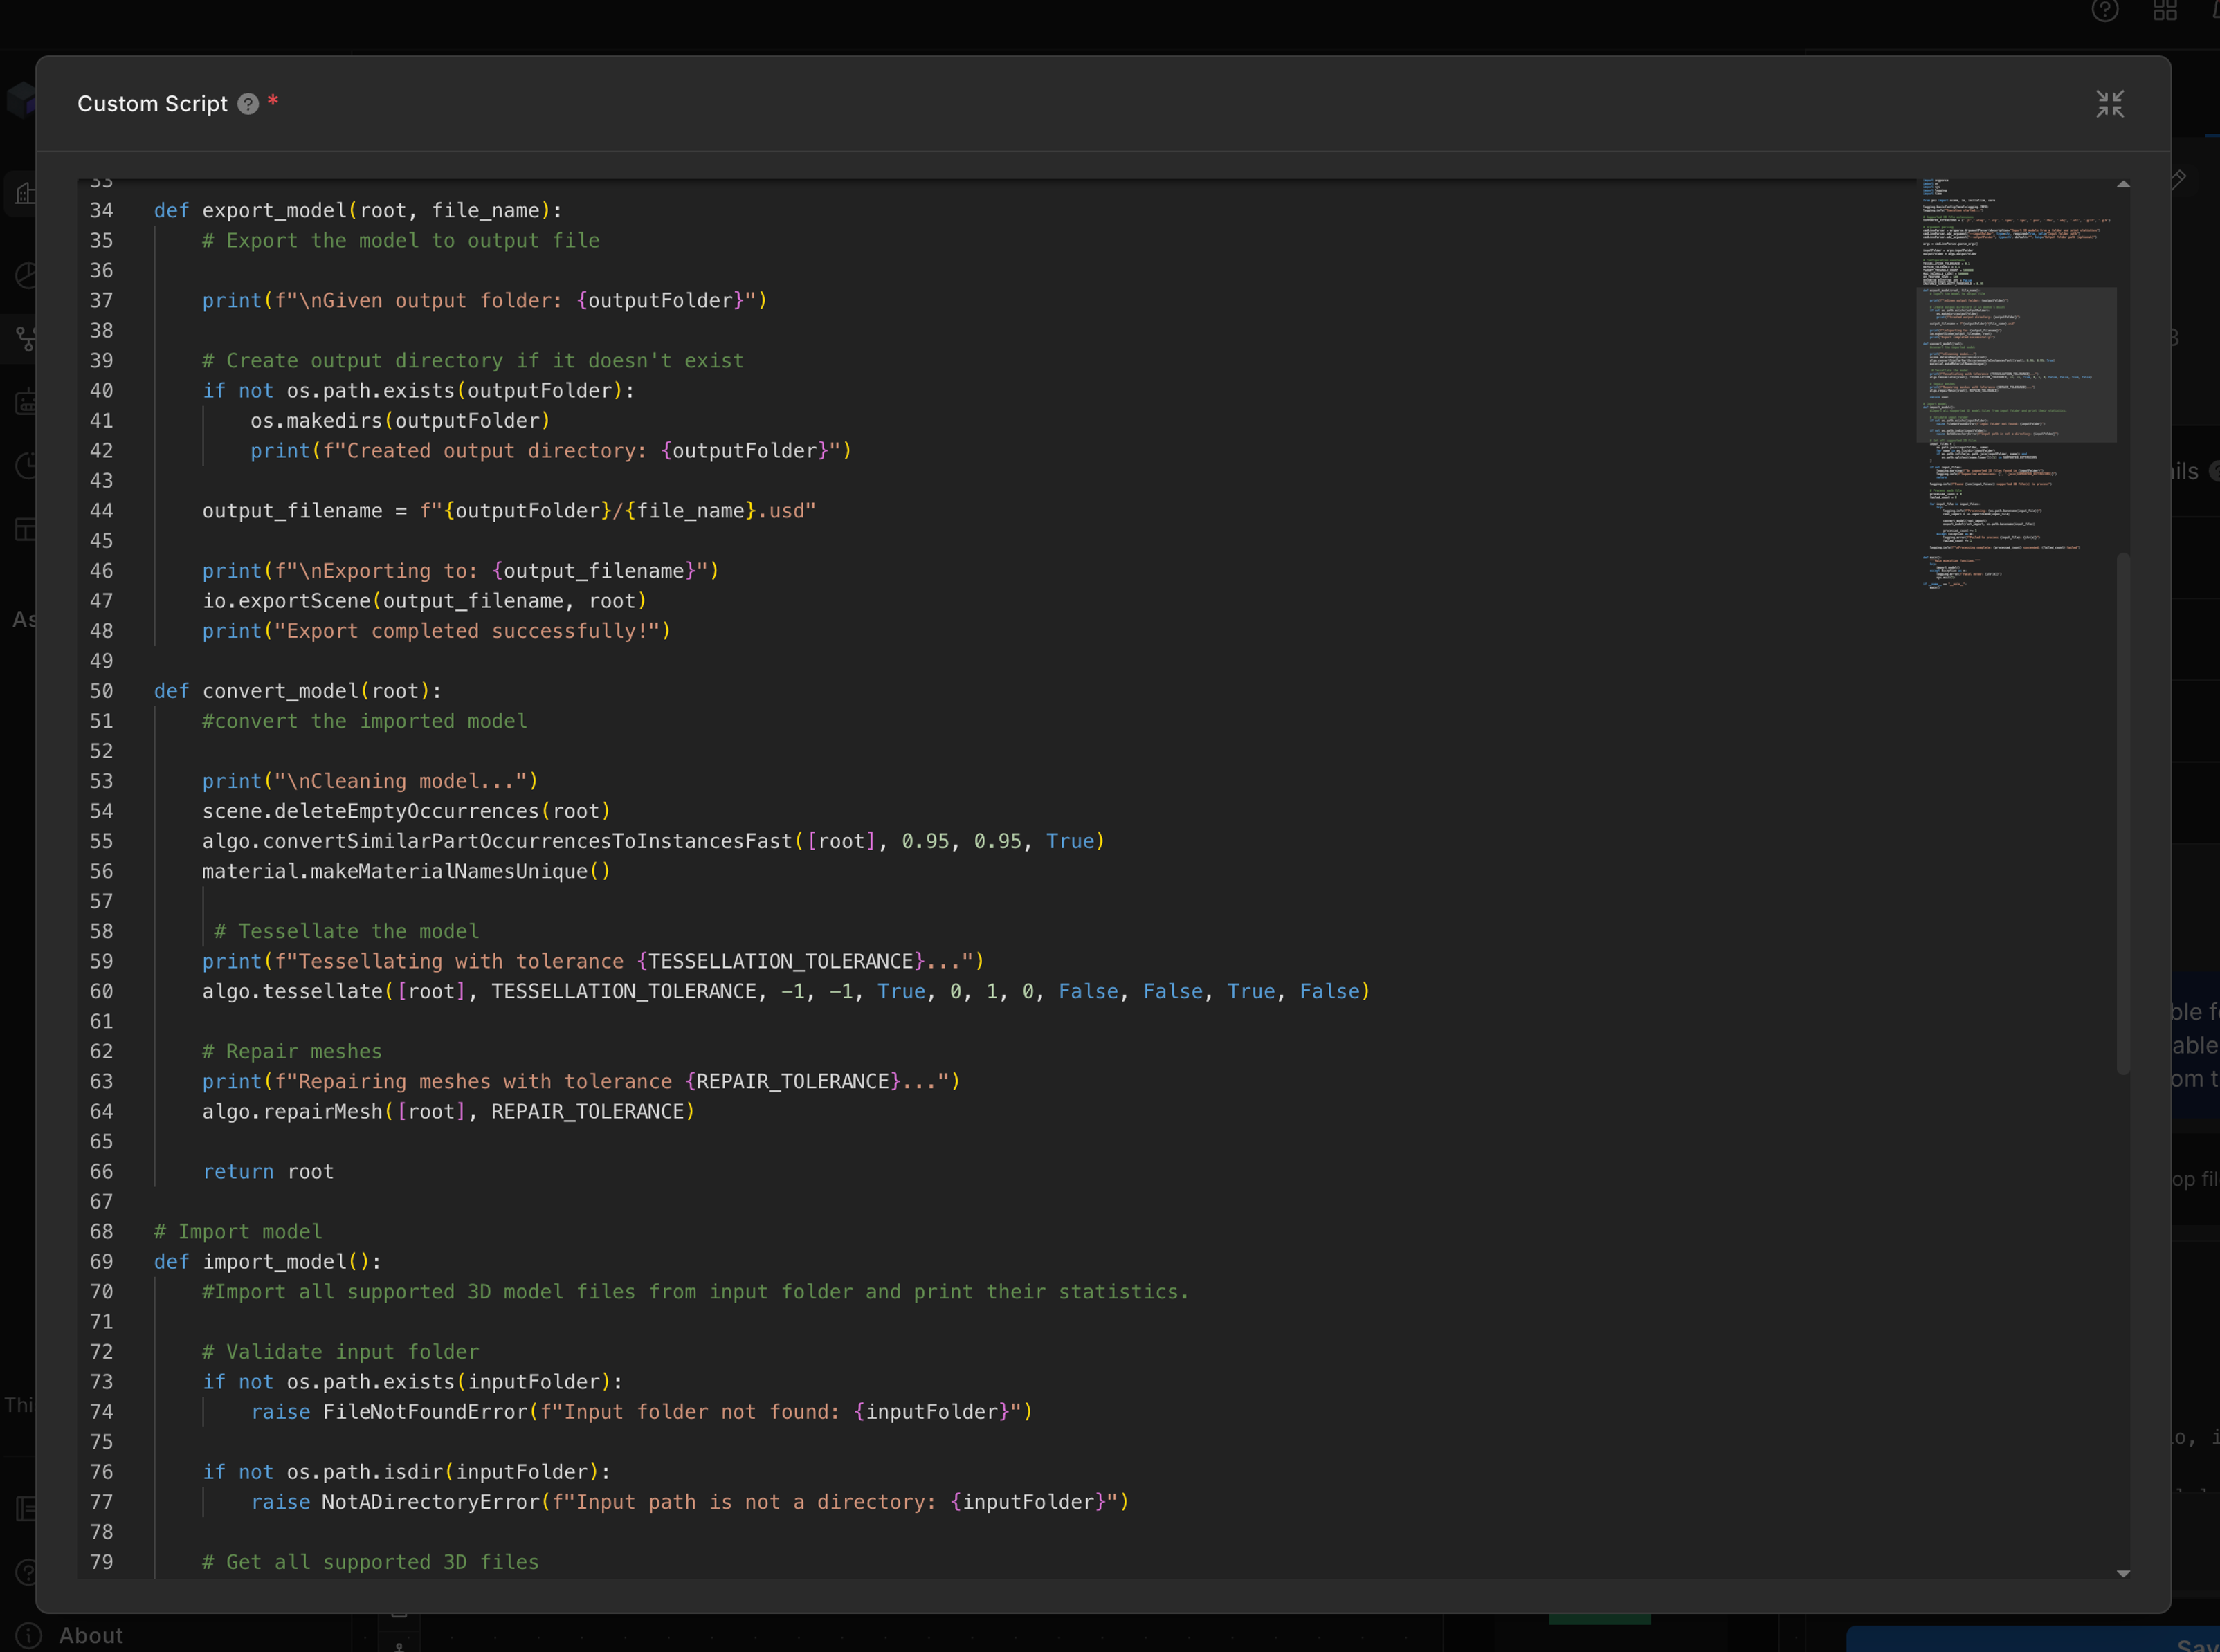
Task: Click the comment '# Export the model to output file'
Action: click(400, 241)
